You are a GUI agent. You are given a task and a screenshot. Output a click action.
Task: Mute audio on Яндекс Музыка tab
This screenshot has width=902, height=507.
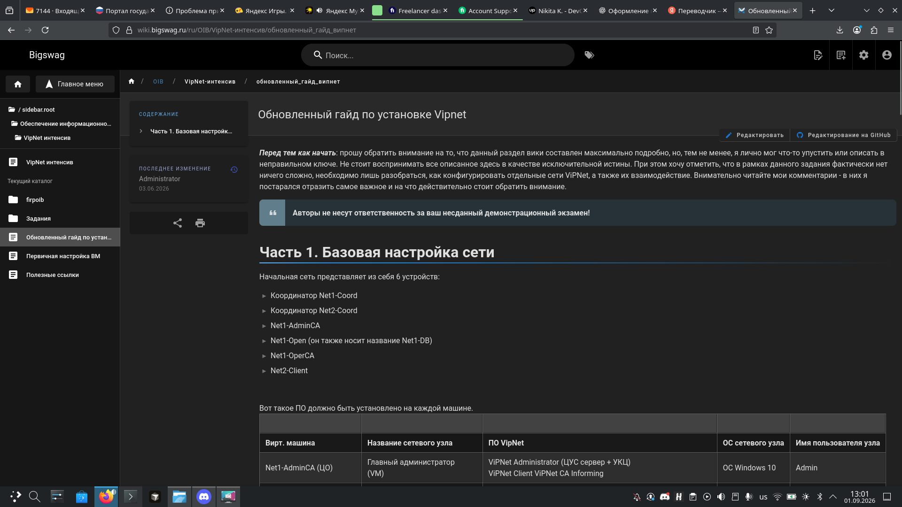[319, 10]
